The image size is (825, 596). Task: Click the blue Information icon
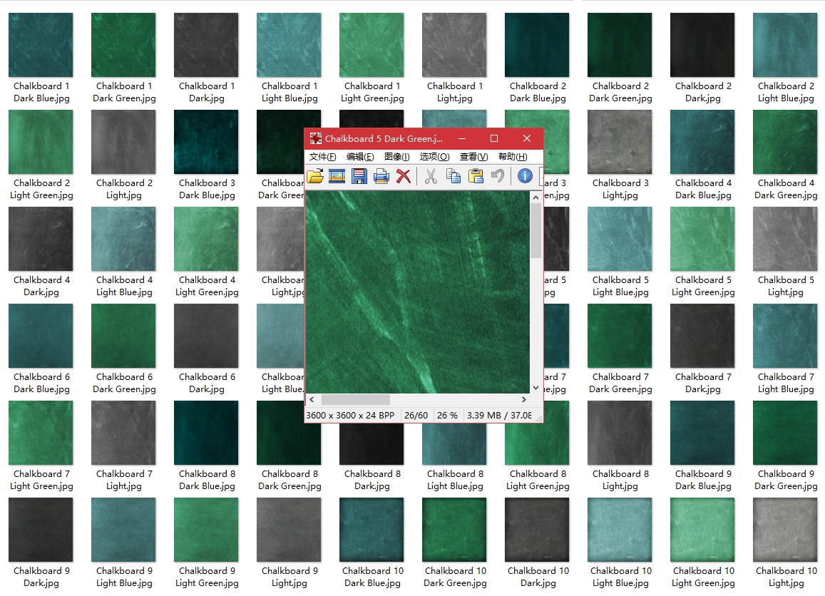click(525, 176)
